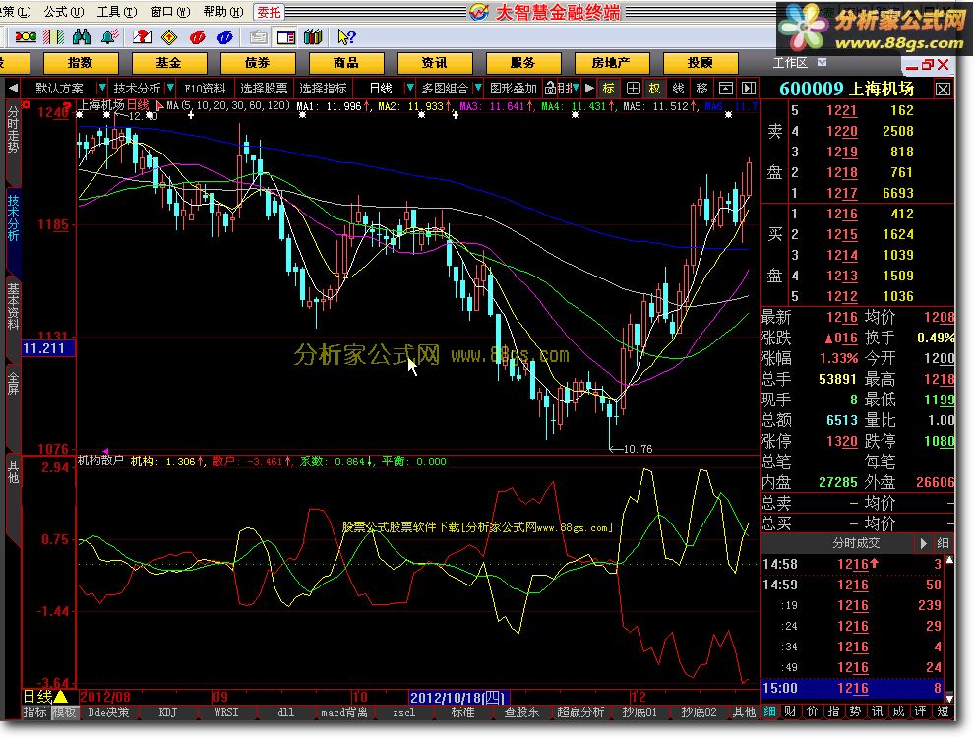Viewport: 975px width, 739px height.
Task: Click the 指数 category button
Action: click(x=81, y=63)
